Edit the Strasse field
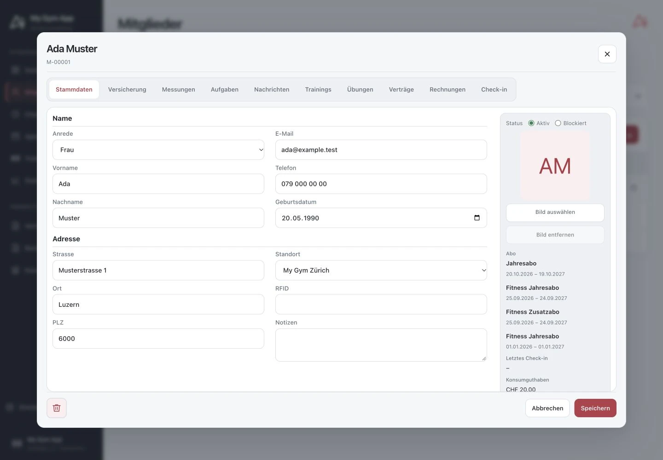The width and height of the screenshot is (663, 460). pos(158,270)
